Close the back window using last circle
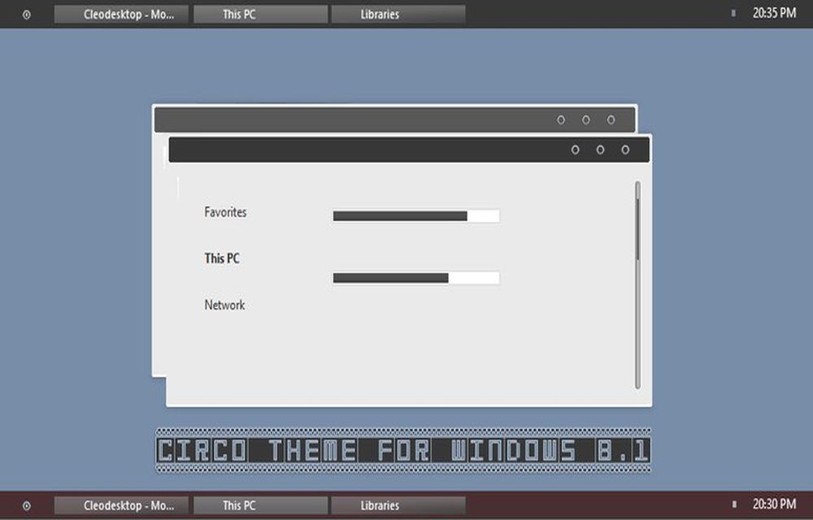813x520 pixels. click(x=611, y=119)
